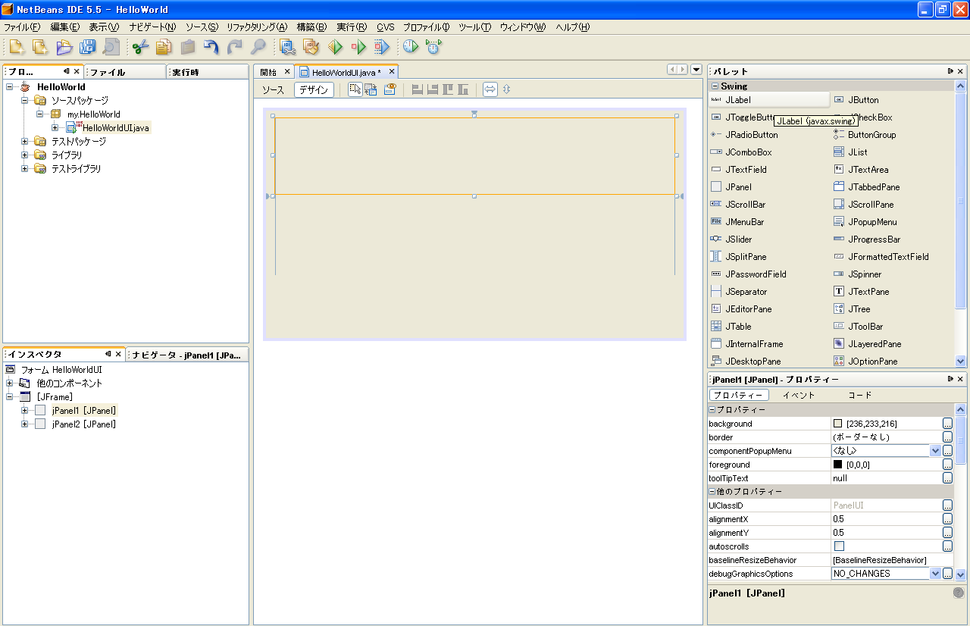Expand the テストパッケージ tree node
Image resolution: width=970 pixels, height=626 pixels.
[25, 142]
